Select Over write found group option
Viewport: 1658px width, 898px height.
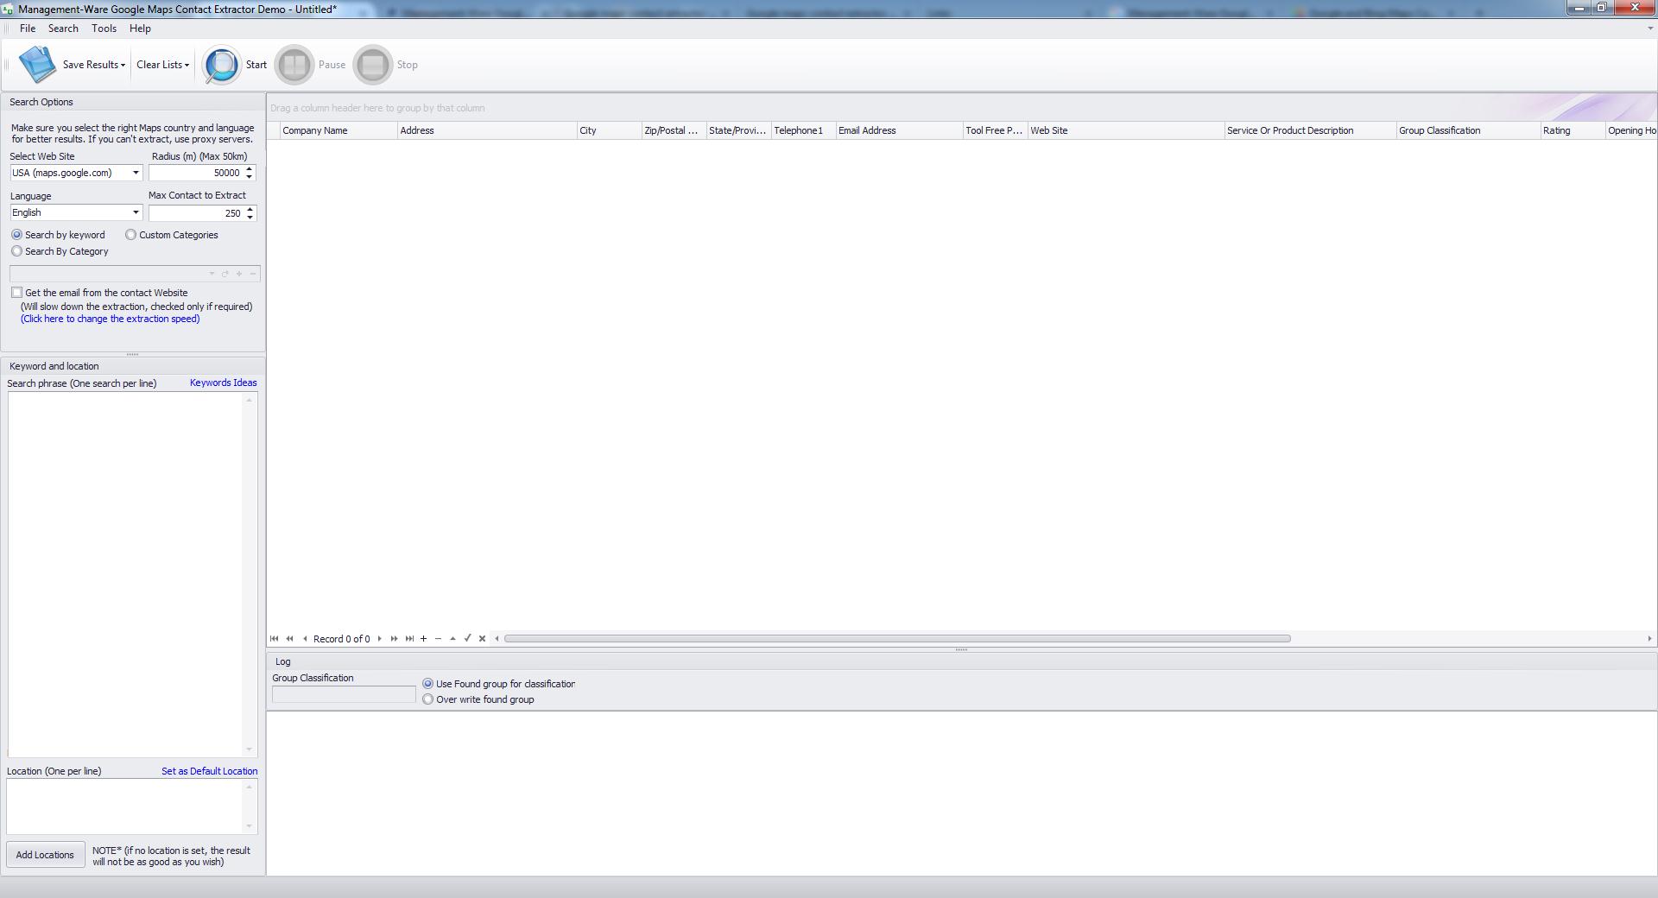click(x=427, y=699)
